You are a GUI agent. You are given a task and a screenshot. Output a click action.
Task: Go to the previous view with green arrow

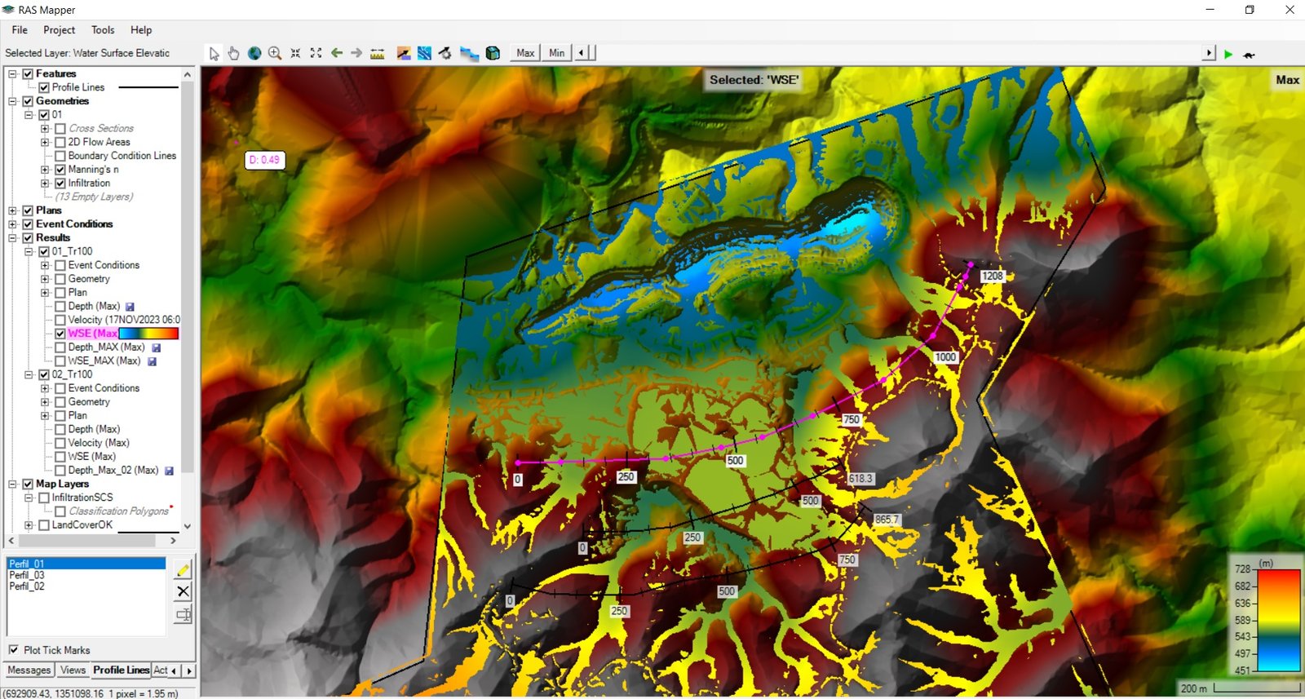point(336,53)
